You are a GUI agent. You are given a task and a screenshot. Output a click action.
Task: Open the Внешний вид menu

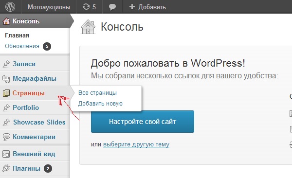(x=34, y=154)
